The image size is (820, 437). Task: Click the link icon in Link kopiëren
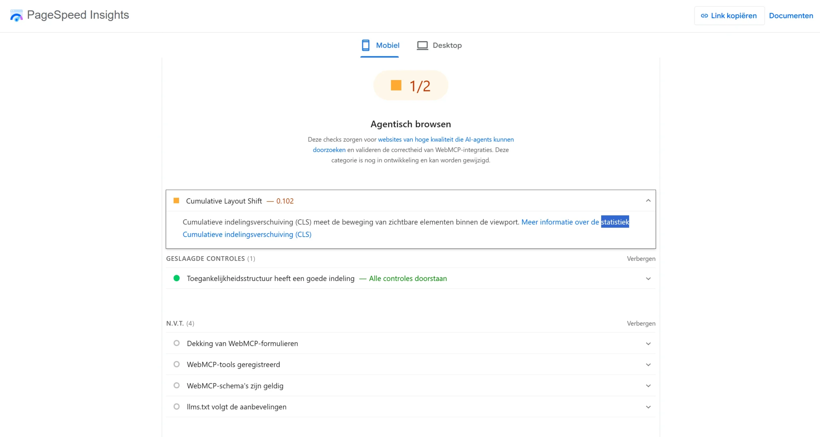704,16
